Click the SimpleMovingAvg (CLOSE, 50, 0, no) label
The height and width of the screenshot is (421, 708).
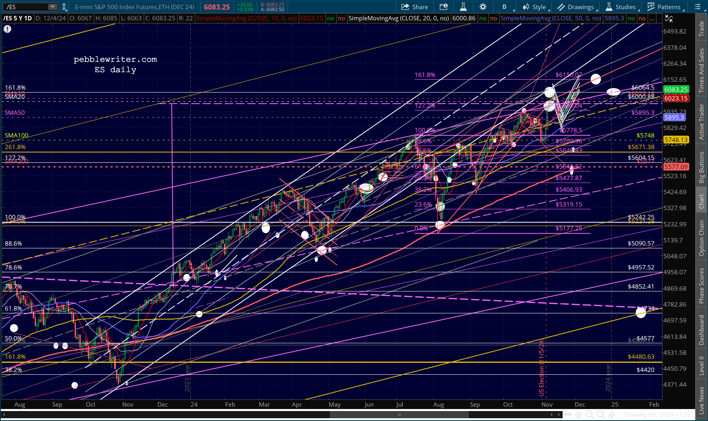point(551,18)
